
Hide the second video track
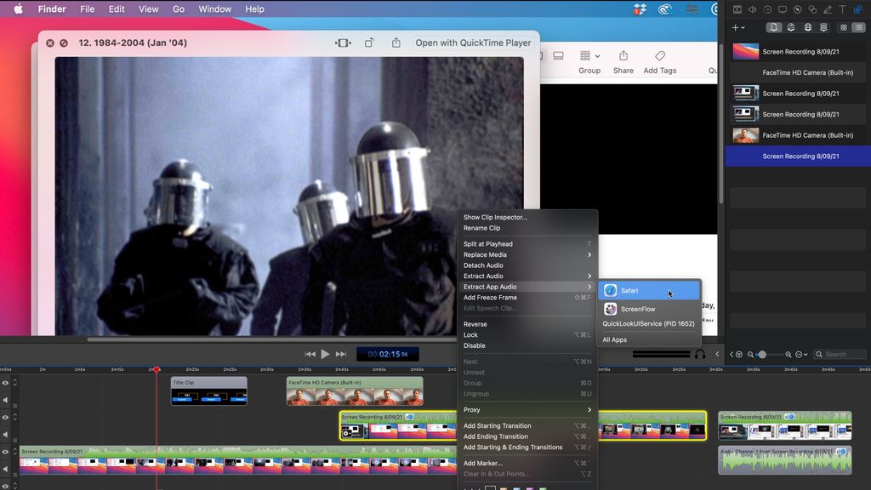pos(5,417)
